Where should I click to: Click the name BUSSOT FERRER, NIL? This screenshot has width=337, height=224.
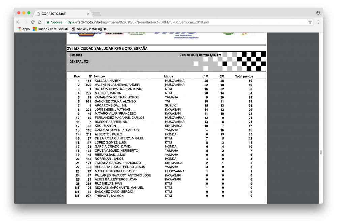(111, 122)
